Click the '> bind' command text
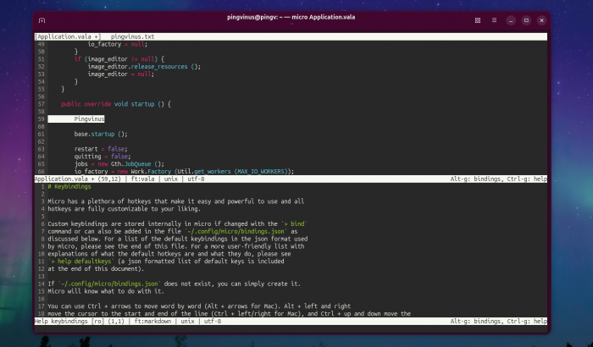 click(294, 223)
